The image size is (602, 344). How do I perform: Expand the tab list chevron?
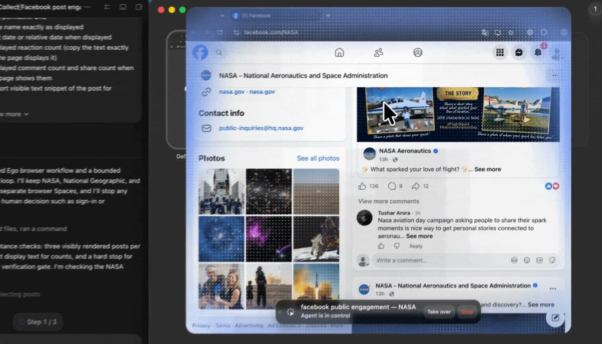point(222,16)
